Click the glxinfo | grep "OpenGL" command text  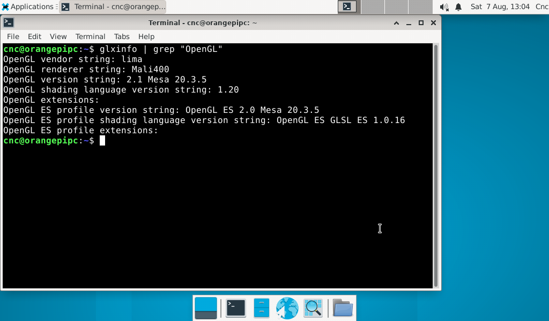pos(161,49)
